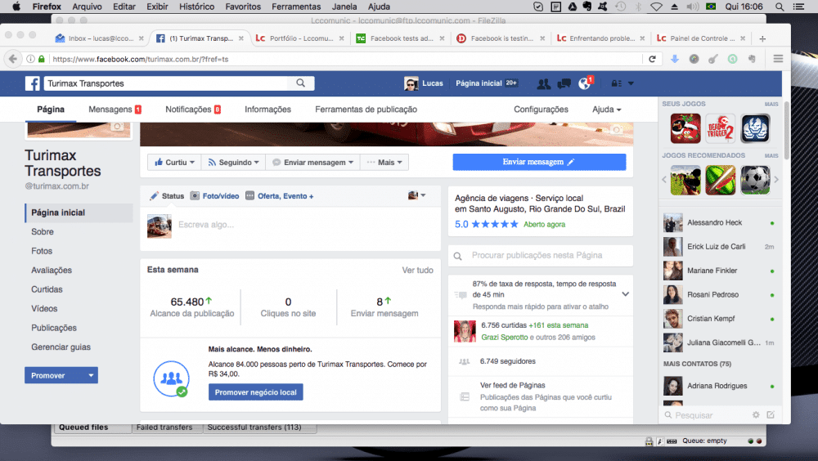Click the site info icon in URL bar

pyautogui.click(x=31, y=59)
